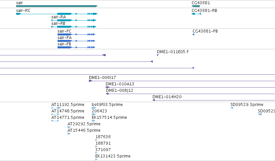This screenshot has width=275, height=161.
Task: Click the AT15446.5prime label
Action: click(x=84, y=130)
